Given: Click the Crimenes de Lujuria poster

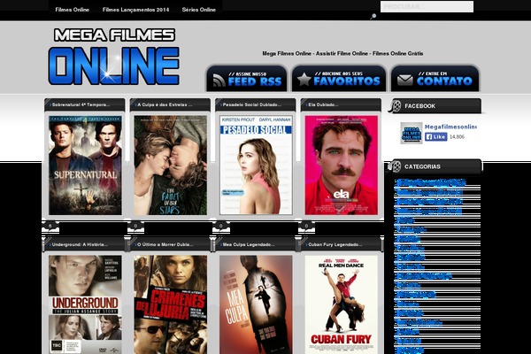Looking at the screenshot, I should click(x=170, y=304).
